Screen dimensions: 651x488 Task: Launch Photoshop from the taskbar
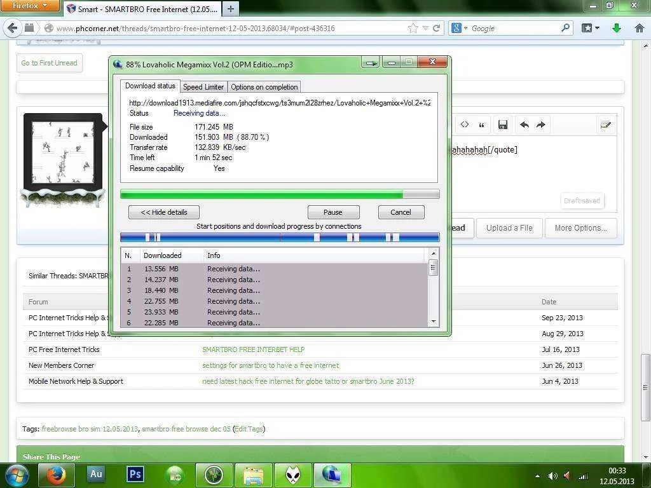pyautogui.click(x=135, y=474)
